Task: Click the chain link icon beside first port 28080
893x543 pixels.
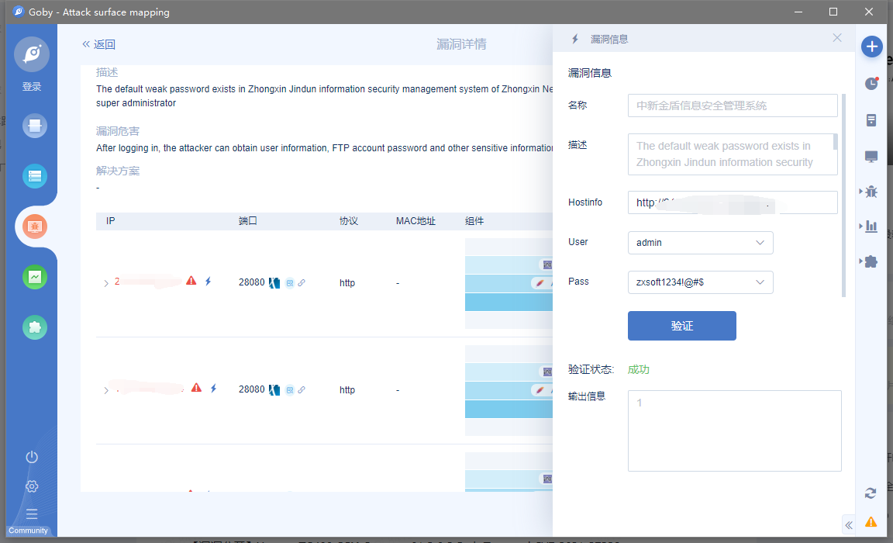Action: tap(302, 283)
